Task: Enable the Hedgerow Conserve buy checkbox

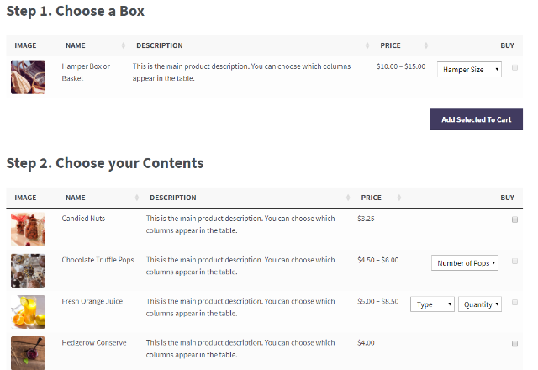Action: 514,344
